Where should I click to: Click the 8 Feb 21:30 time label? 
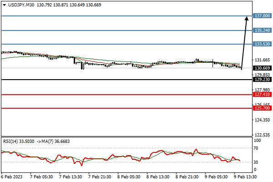tap(187, 177)
